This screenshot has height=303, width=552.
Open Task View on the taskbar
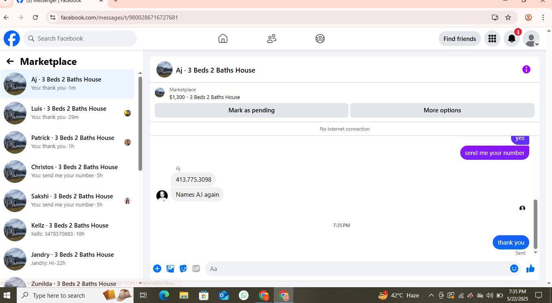(x=143, y=295)
